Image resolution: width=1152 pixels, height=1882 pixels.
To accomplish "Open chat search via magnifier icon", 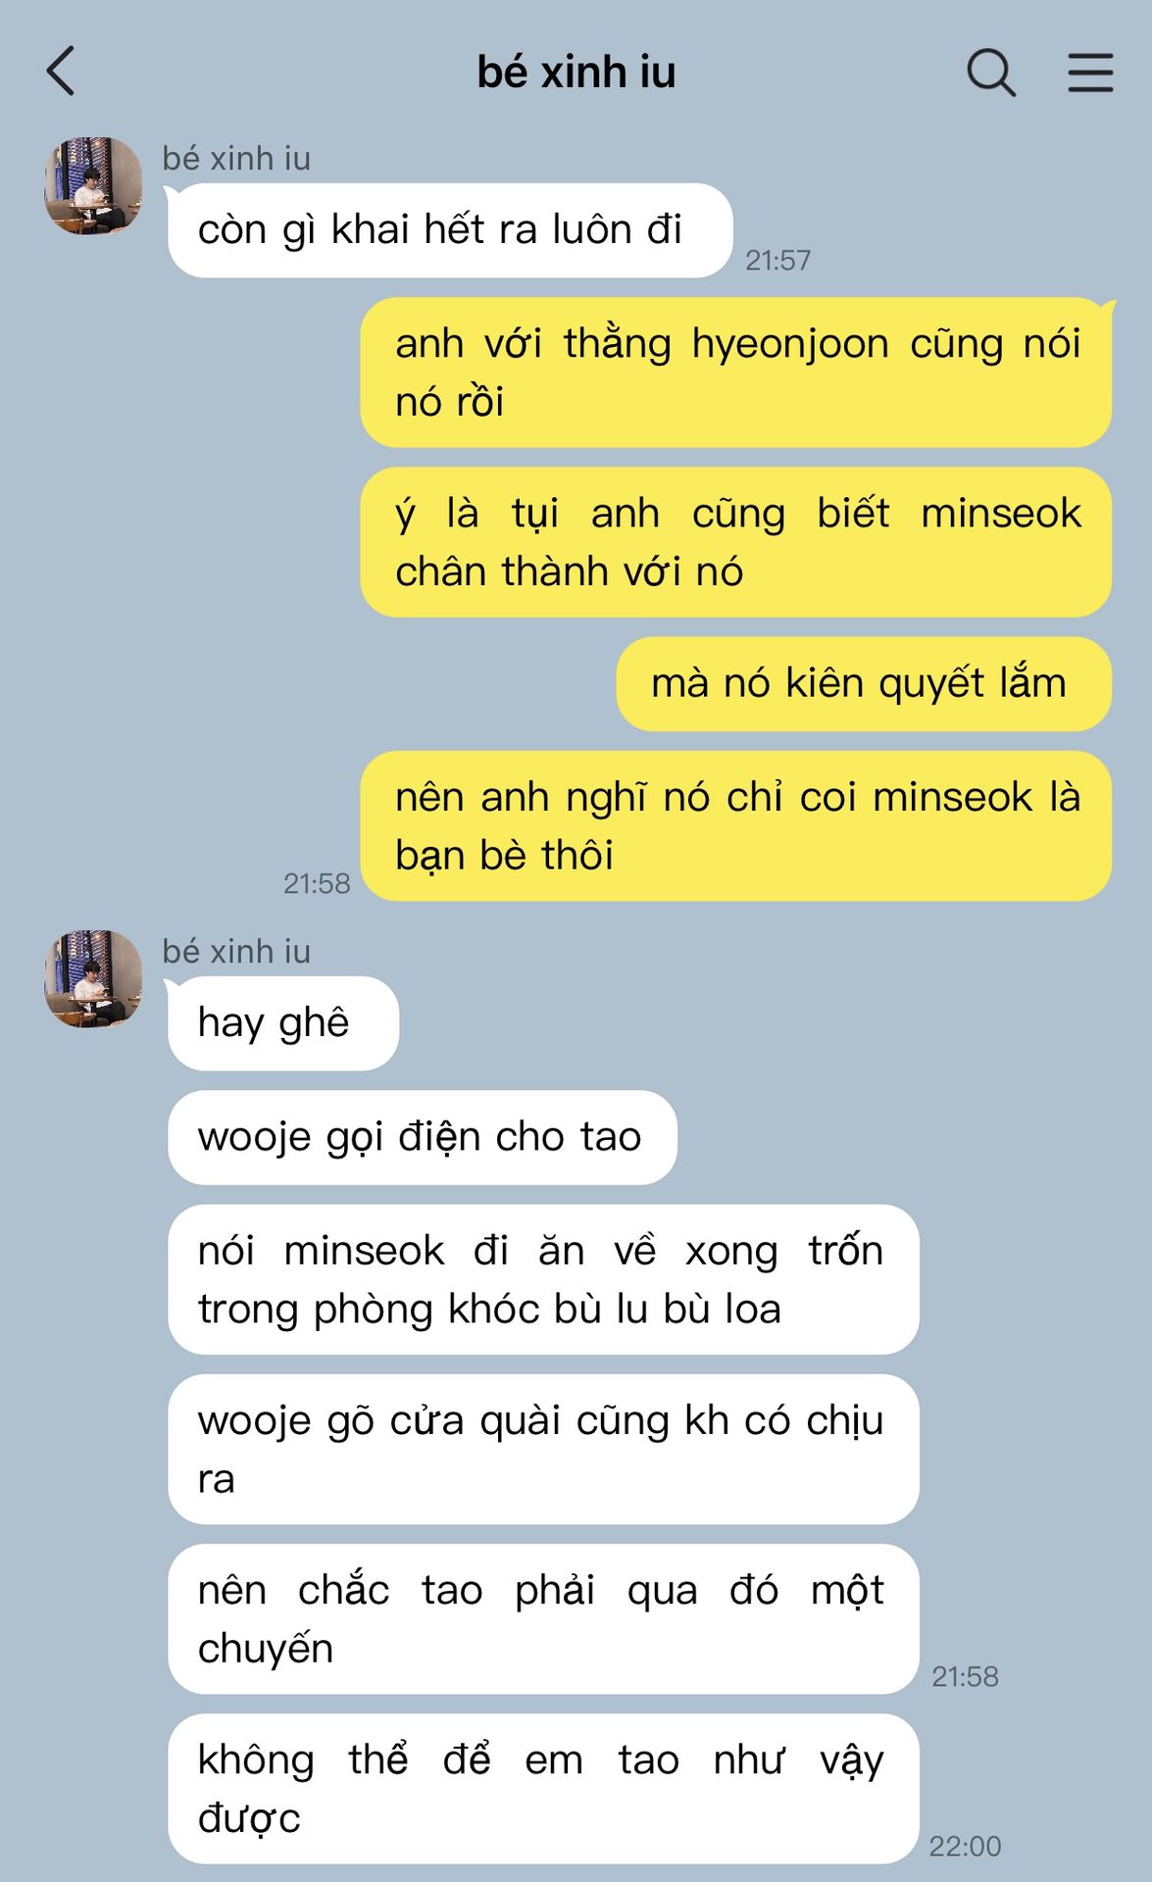I will [x=991, y=73].
